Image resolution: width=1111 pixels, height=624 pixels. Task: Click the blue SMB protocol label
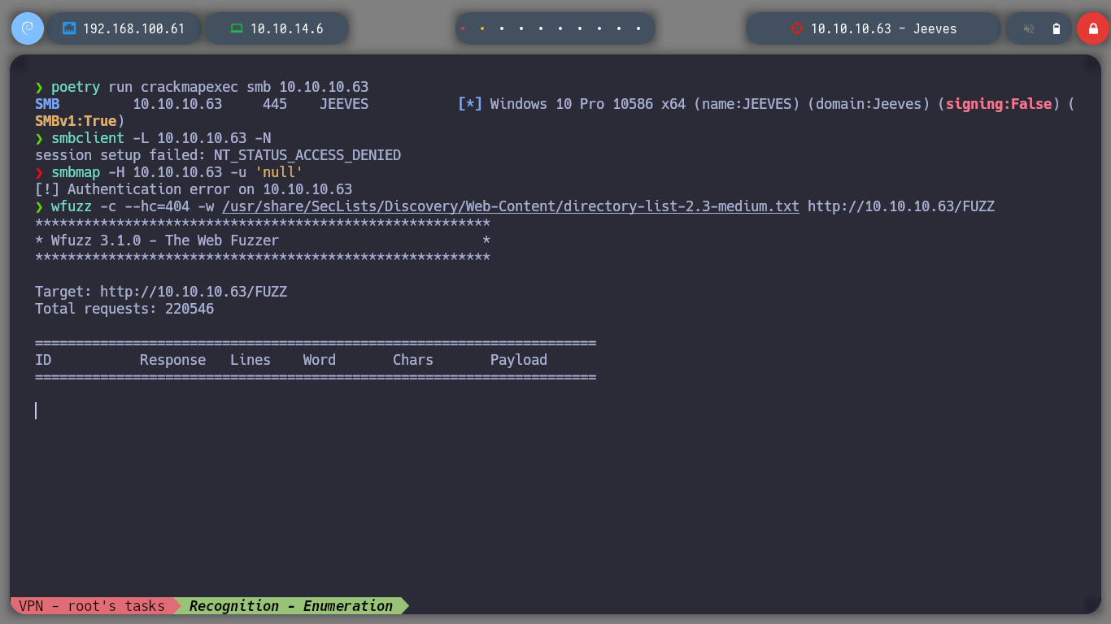click(47, 104)
